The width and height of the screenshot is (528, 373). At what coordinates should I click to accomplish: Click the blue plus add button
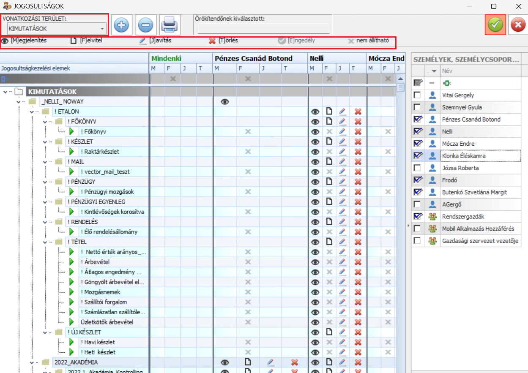tap(122, 25)
